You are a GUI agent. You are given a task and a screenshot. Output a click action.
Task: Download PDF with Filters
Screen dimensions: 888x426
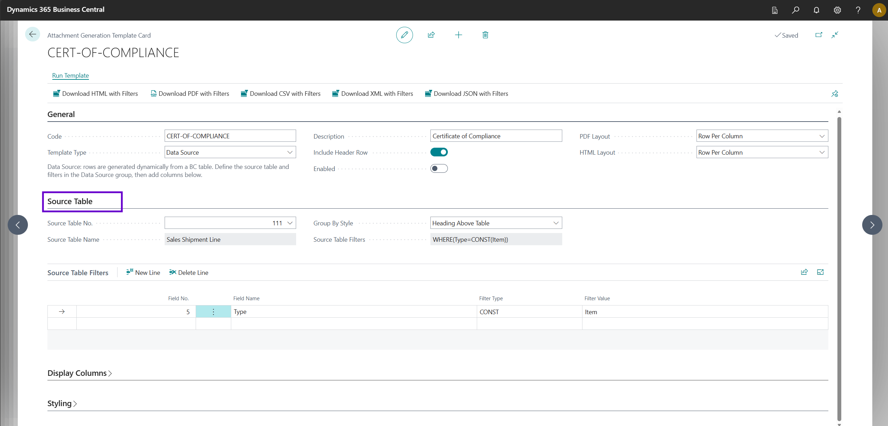[190, 94]
